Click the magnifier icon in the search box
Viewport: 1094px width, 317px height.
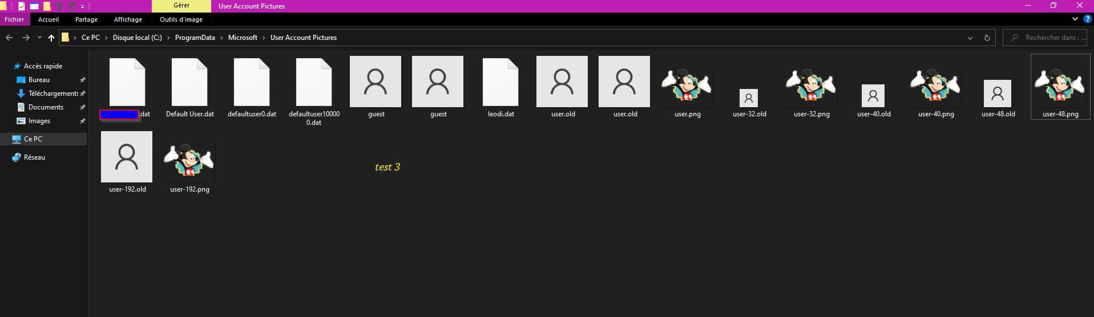point(1014,38)
